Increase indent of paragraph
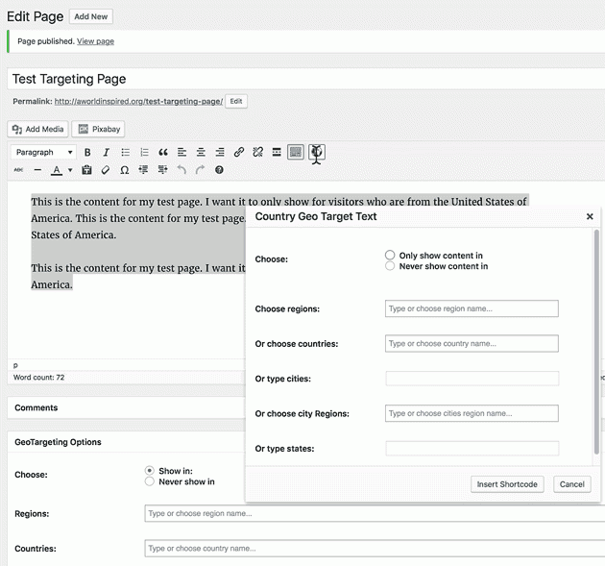Image resolution: width=605 pixels, height=566 pixels. pyautogui.click(x=162, y=170)
